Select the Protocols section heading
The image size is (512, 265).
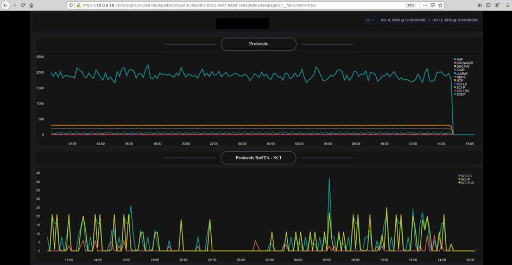(258, 44)
